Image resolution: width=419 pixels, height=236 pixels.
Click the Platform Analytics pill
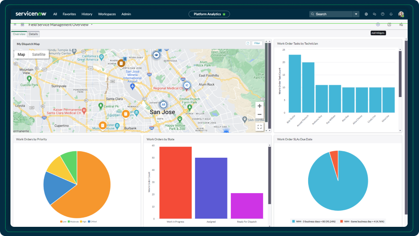pos(209,14)
